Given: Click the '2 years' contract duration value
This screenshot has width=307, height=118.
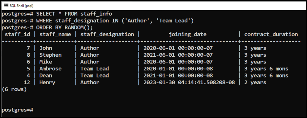Looking at the screenshot, I should click(x=255, y=83).
